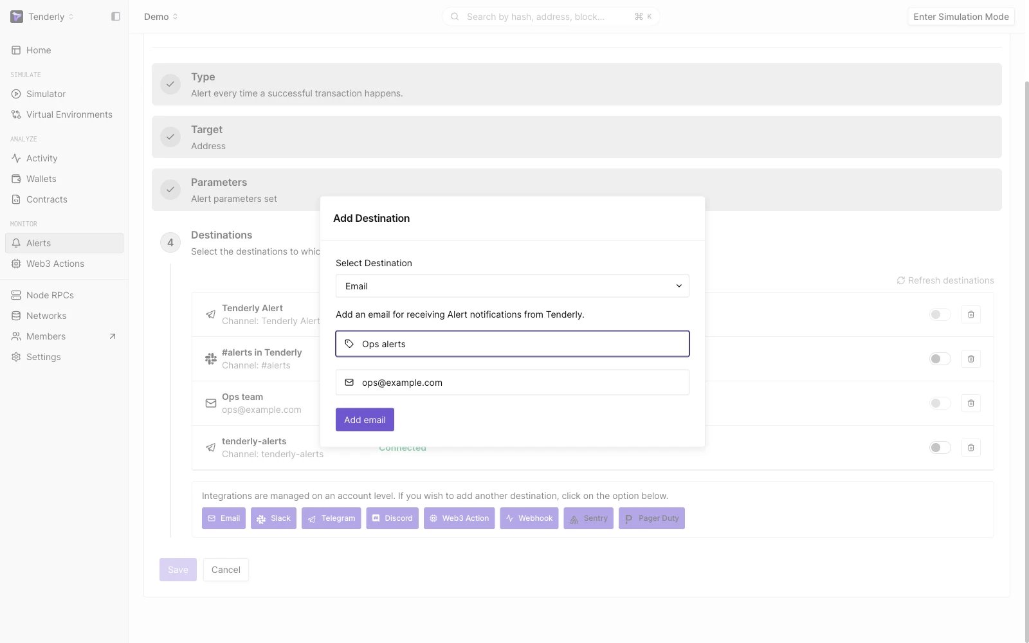Image resolution: width=1029 pixels, height=643 pixels.
Task: Select Alerts in Monitor section
Action: [x=64, y=243]
